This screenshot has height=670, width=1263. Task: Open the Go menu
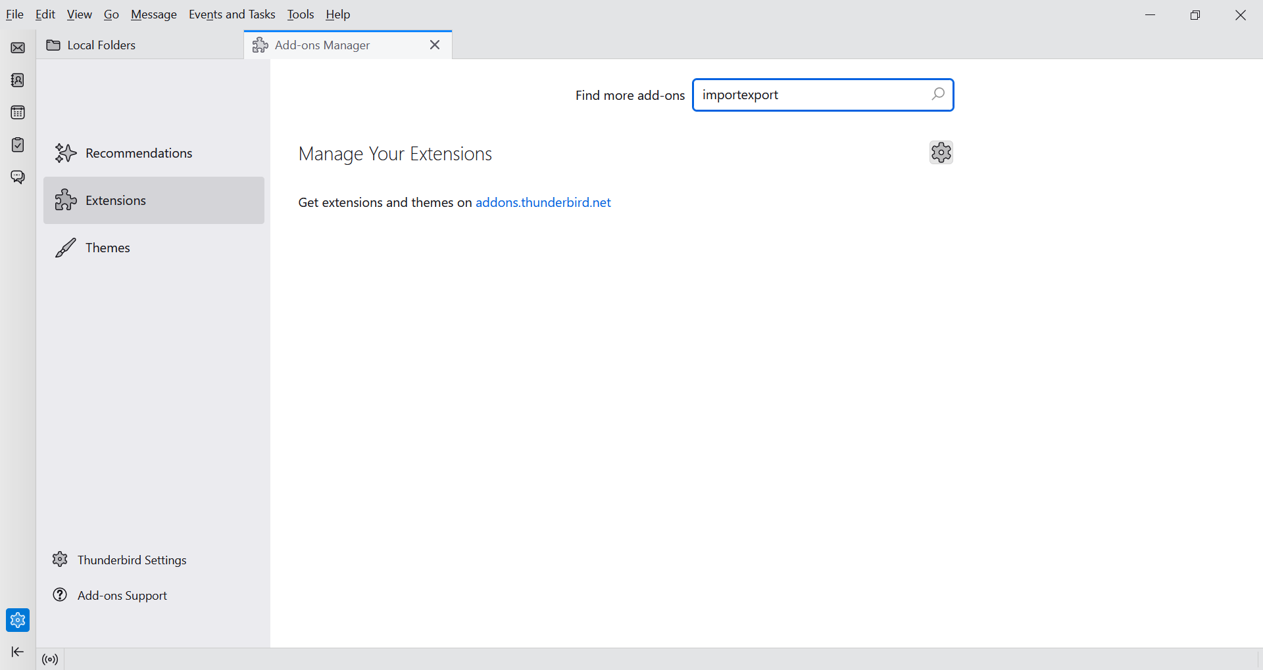click(x=111, y=14)
